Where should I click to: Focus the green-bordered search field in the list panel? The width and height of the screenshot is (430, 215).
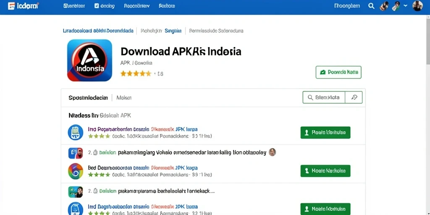click(324, 97)
